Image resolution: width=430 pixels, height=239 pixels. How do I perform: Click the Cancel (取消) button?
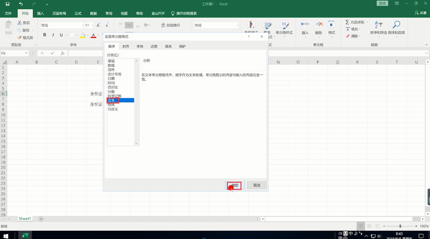(257, 185)
